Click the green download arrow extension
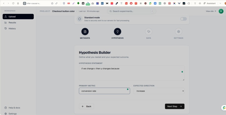This screenshot has width=226, height=115. point(78,3)
